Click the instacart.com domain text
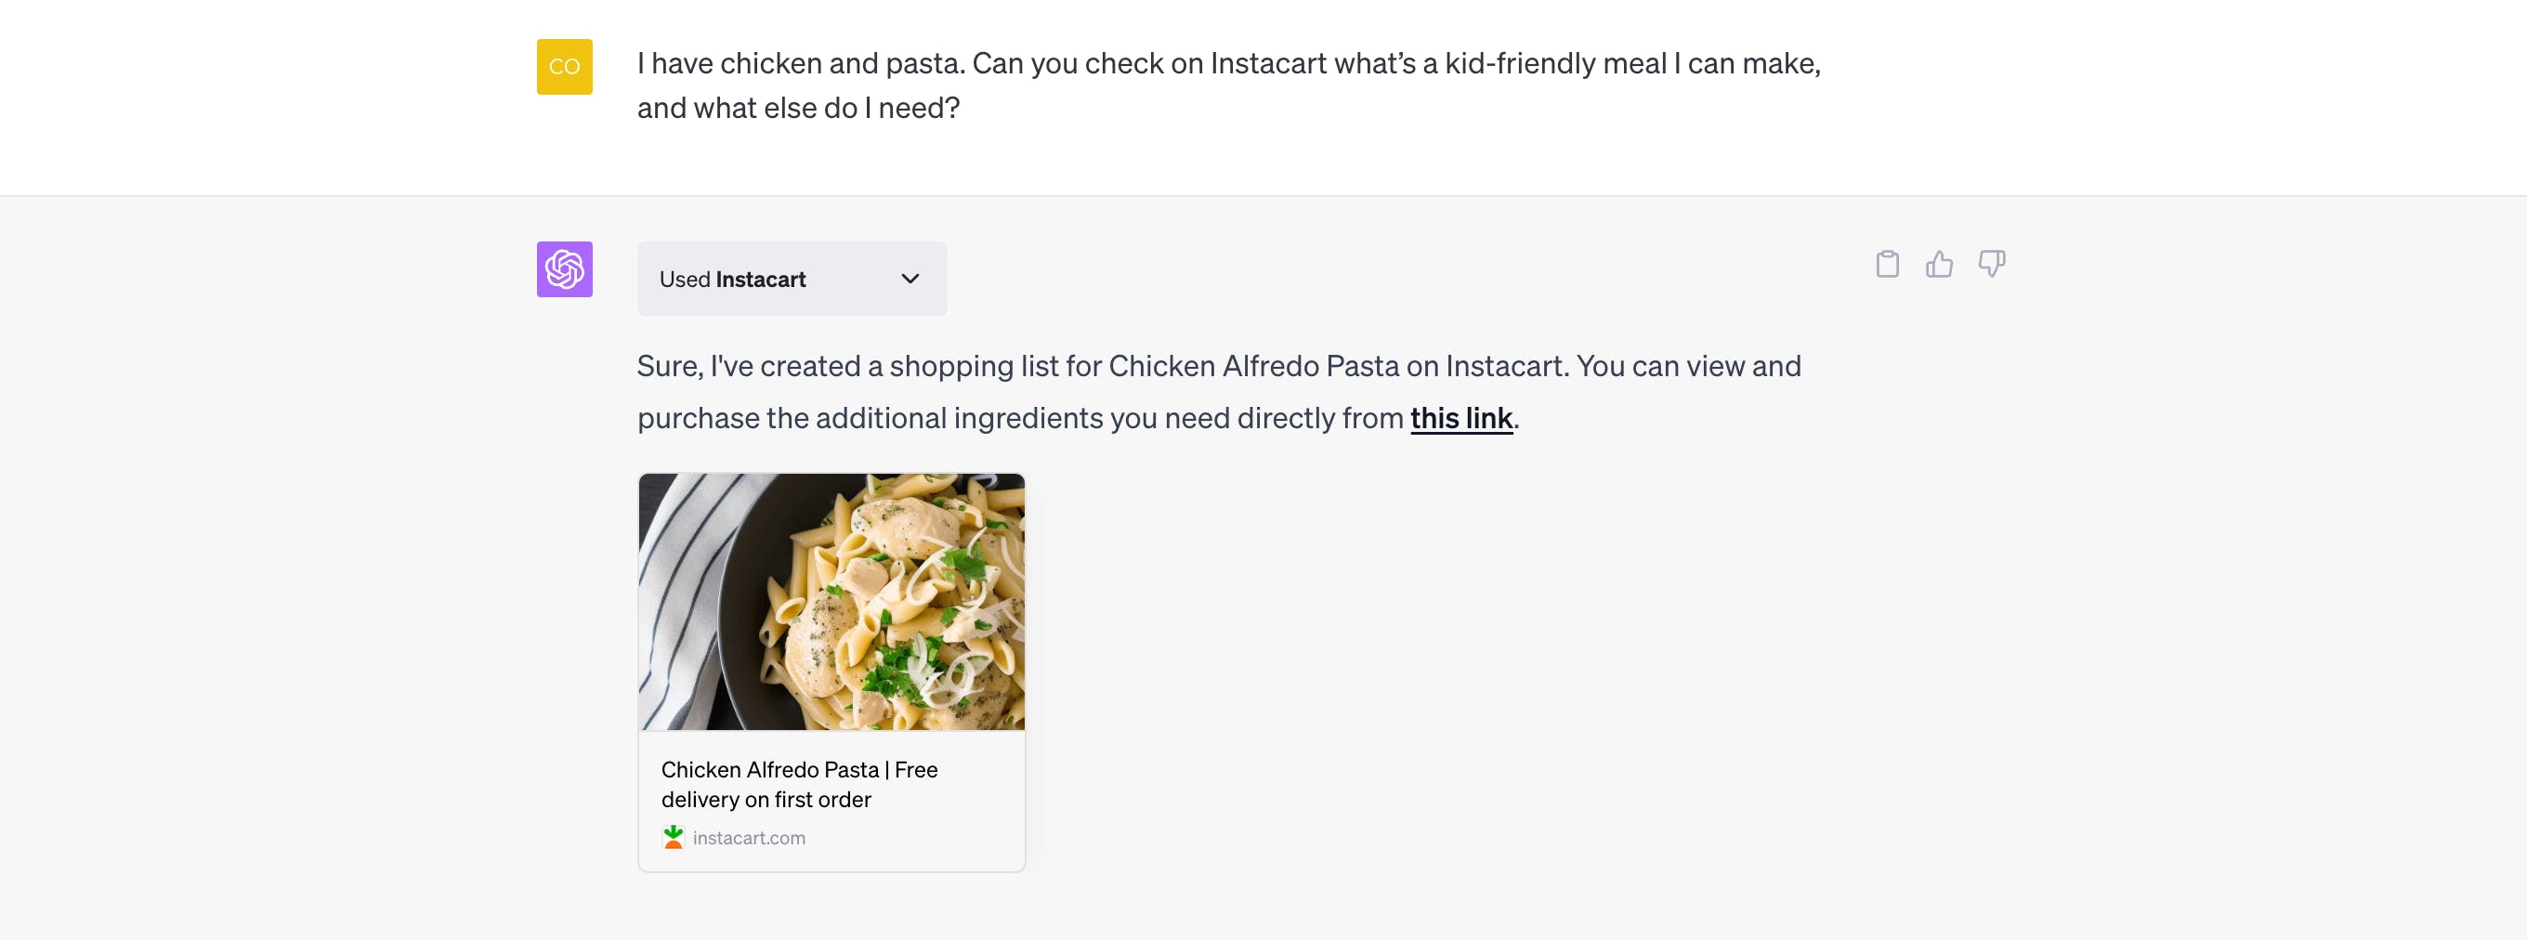The image size is (2527, 940). pyautogui.click(x=749, y=838)
